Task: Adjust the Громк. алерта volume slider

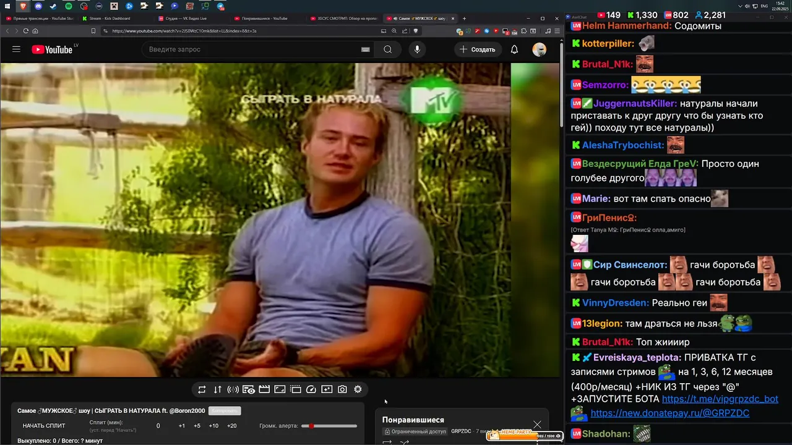Action: point(329,426)
